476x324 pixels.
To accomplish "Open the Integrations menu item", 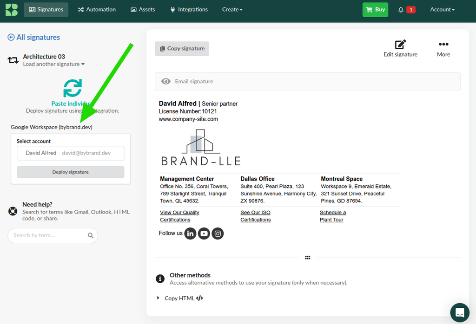I will pyautogui.click(x=189, y=9).
